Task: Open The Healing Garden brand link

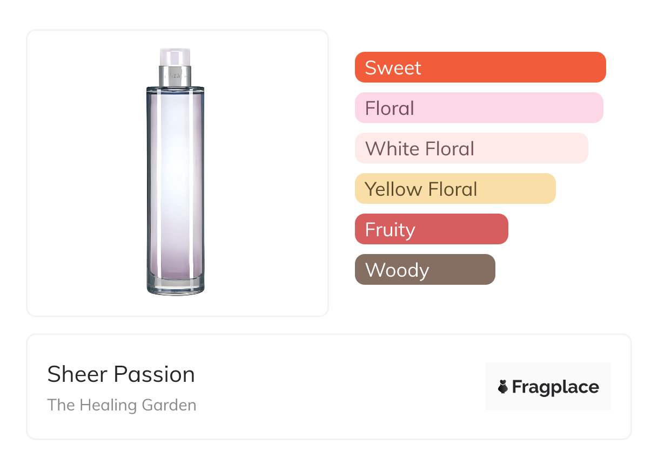Action: 122,405
